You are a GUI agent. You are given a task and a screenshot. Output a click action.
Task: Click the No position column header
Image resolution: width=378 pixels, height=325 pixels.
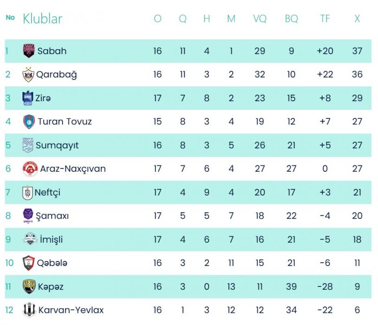[10, 18]
